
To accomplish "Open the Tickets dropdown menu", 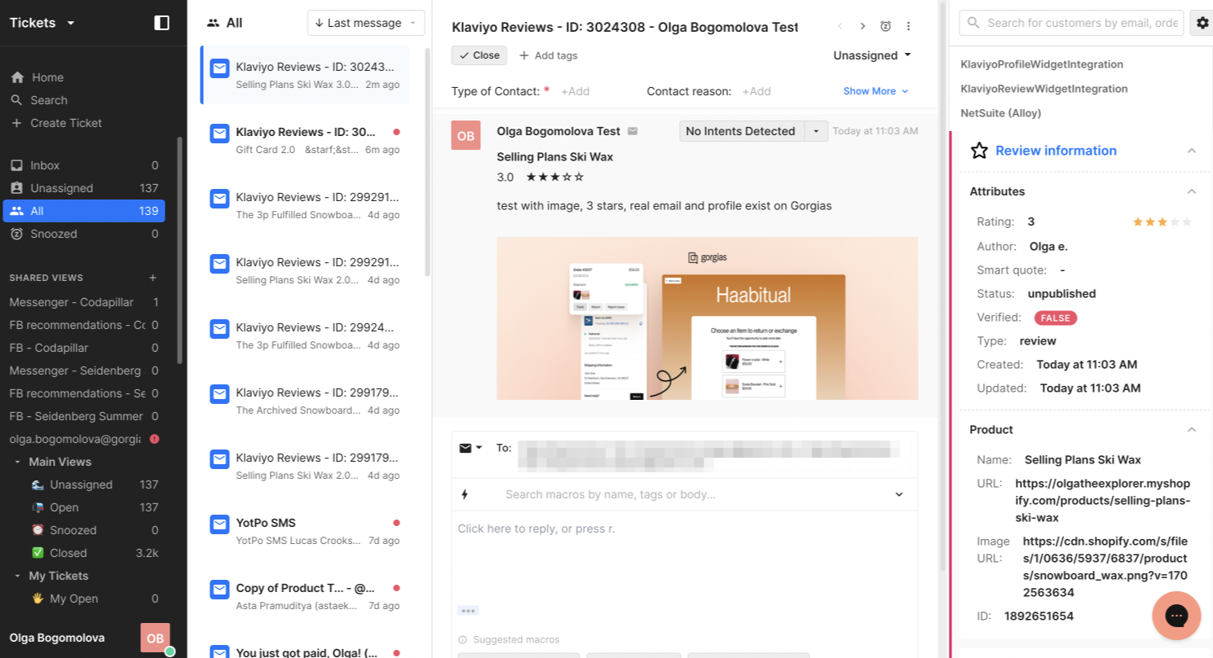I will (x=42, y=23).
